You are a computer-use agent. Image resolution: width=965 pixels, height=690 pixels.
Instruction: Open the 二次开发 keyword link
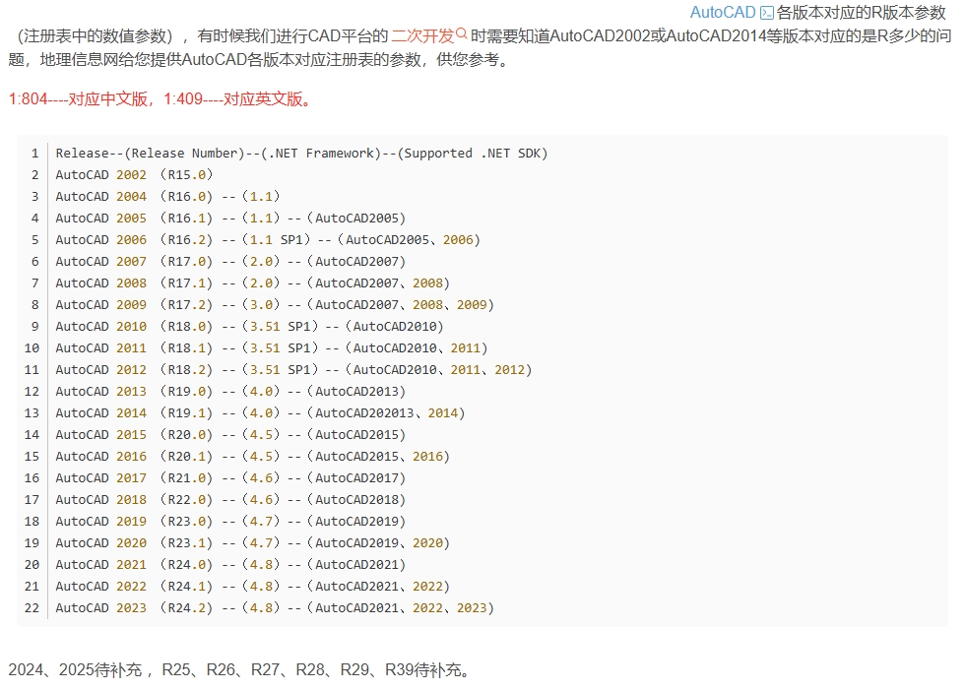(422, 36)
